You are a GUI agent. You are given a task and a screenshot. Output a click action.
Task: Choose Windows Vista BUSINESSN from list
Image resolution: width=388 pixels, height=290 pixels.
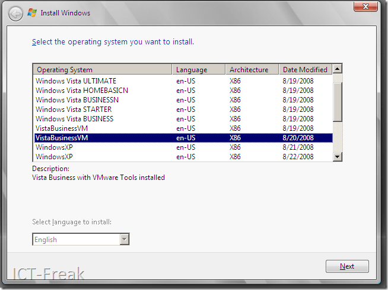77,100
